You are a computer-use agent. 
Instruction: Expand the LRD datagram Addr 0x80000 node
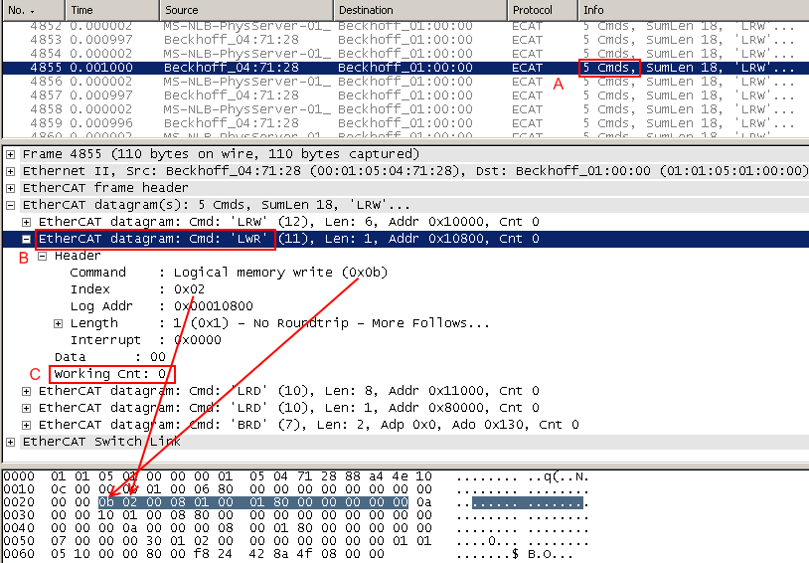tap(26, 408)
